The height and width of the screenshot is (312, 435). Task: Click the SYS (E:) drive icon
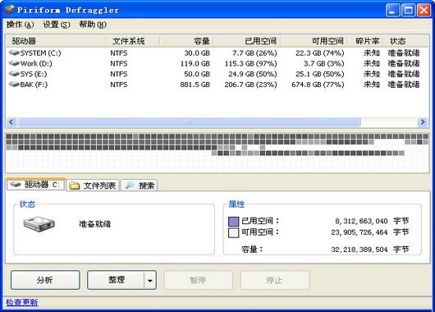pos(14,74)
